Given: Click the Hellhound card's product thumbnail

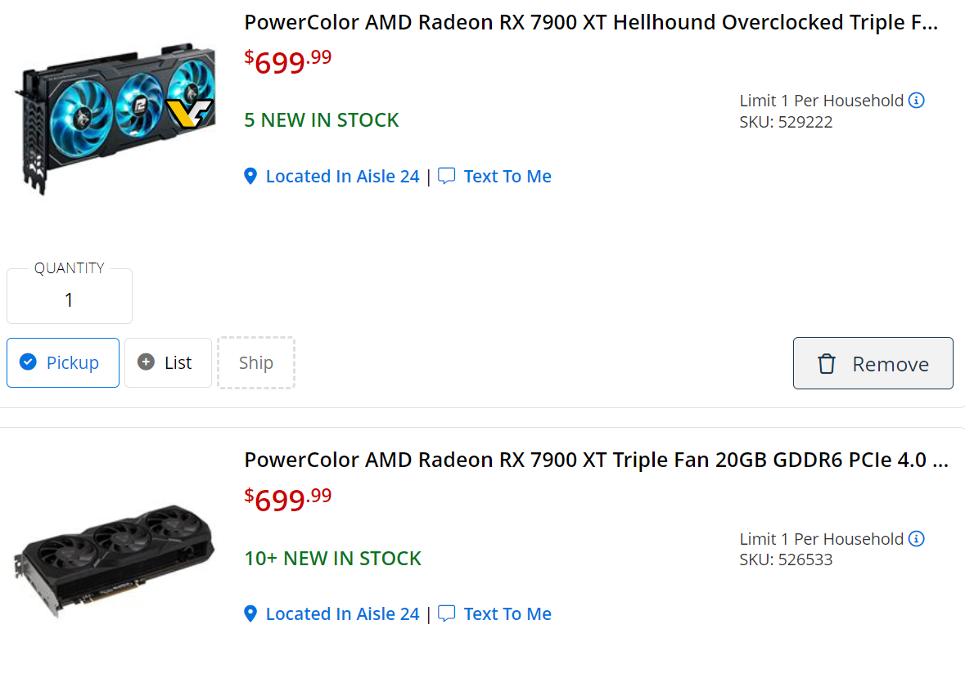Looking at the screenshot, I should point(115,115).
